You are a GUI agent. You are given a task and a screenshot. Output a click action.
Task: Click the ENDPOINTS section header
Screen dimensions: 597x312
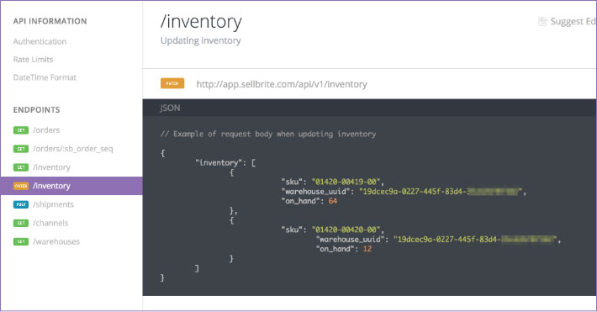[x=36, y=110]
